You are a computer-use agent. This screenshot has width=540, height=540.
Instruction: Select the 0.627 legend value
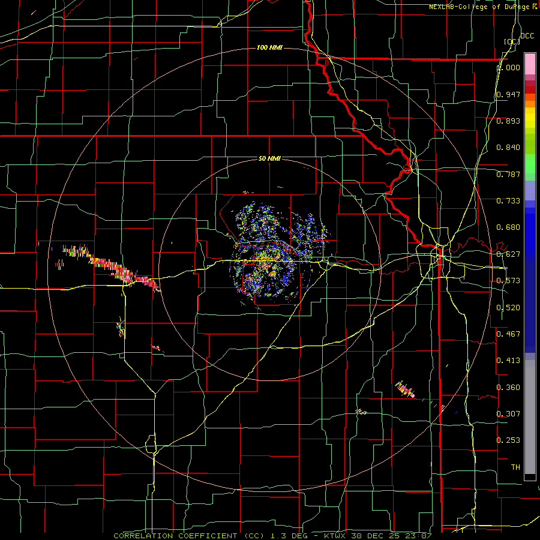click(508, 254)
